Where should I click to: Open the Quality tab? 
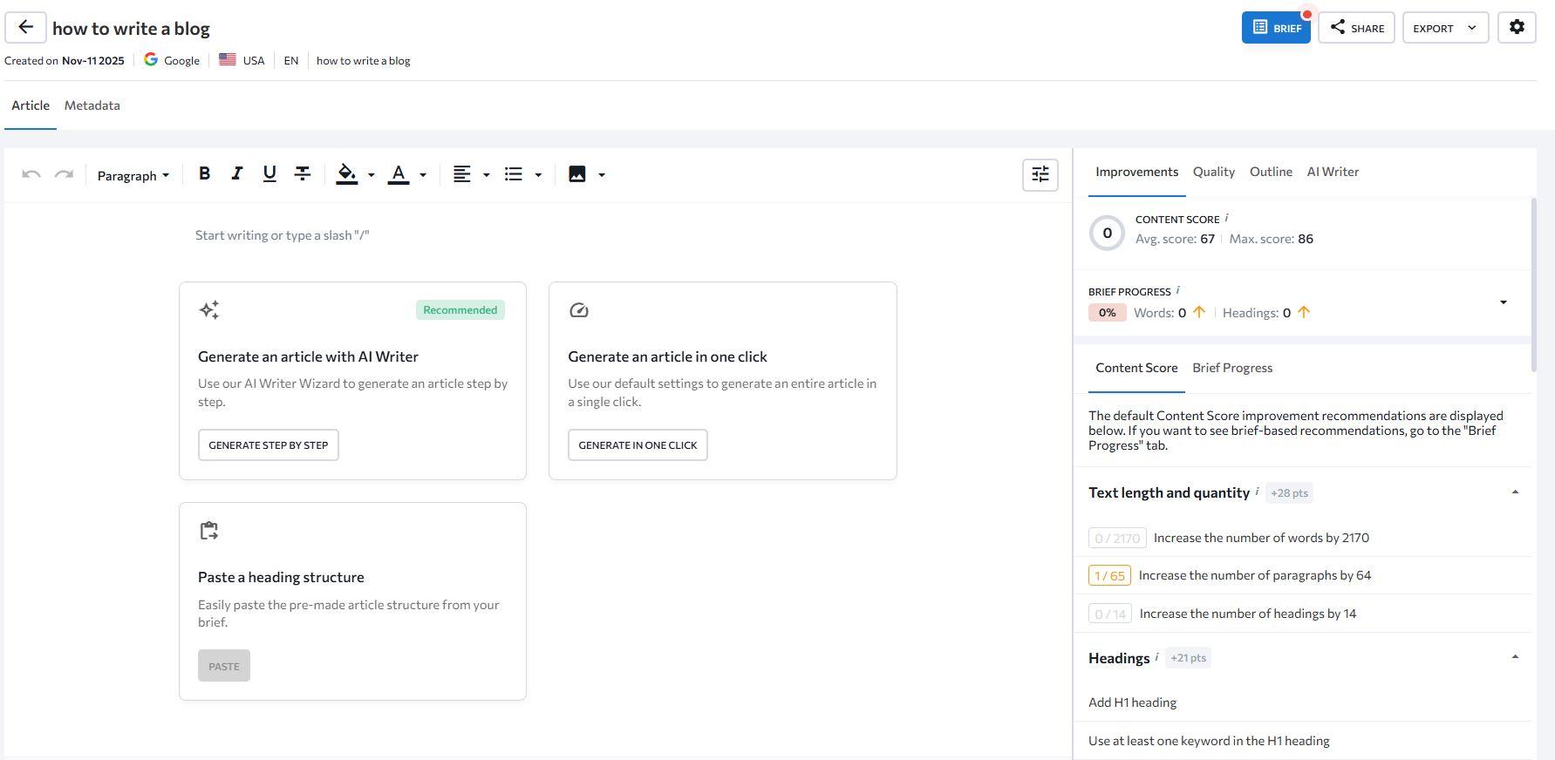click(x=1214, y=172)
